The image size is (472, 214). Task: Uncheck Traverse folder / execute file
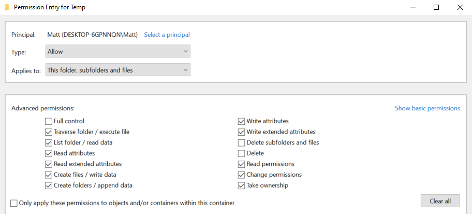tap(49, 132)
